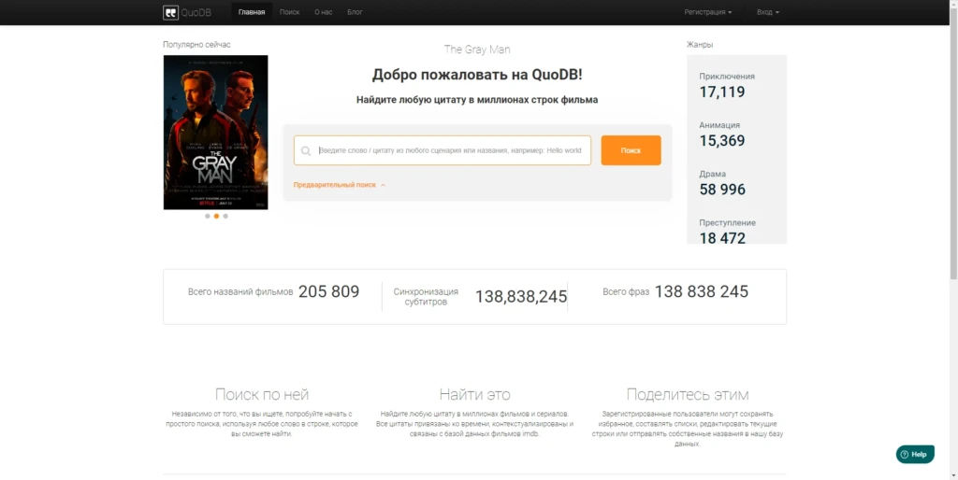Click the Поиск по ней heading
This screenshot has height=480, width=958.
coord(262,394)
